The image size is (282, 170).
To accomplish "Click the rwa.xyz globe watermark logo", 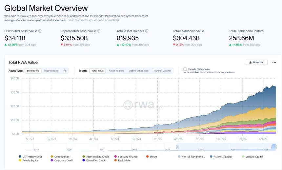I will (x=128, y=105).
